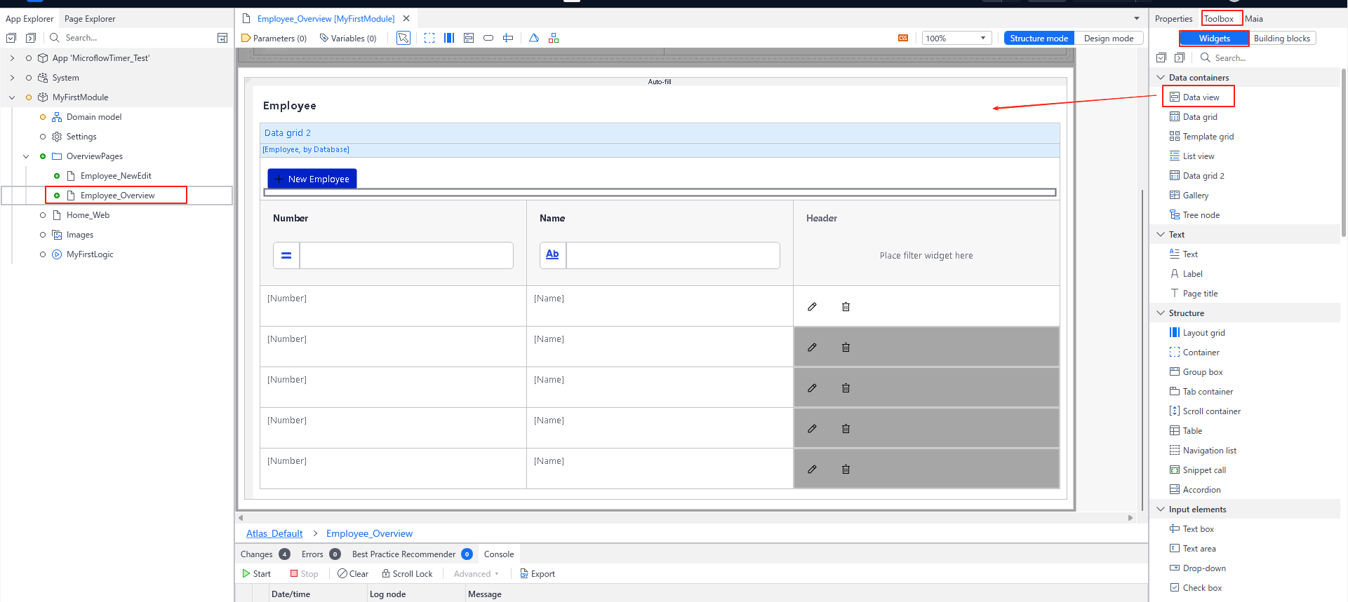
Task: Open Employee_NewEdit page in tree
Action: (116, 176)
